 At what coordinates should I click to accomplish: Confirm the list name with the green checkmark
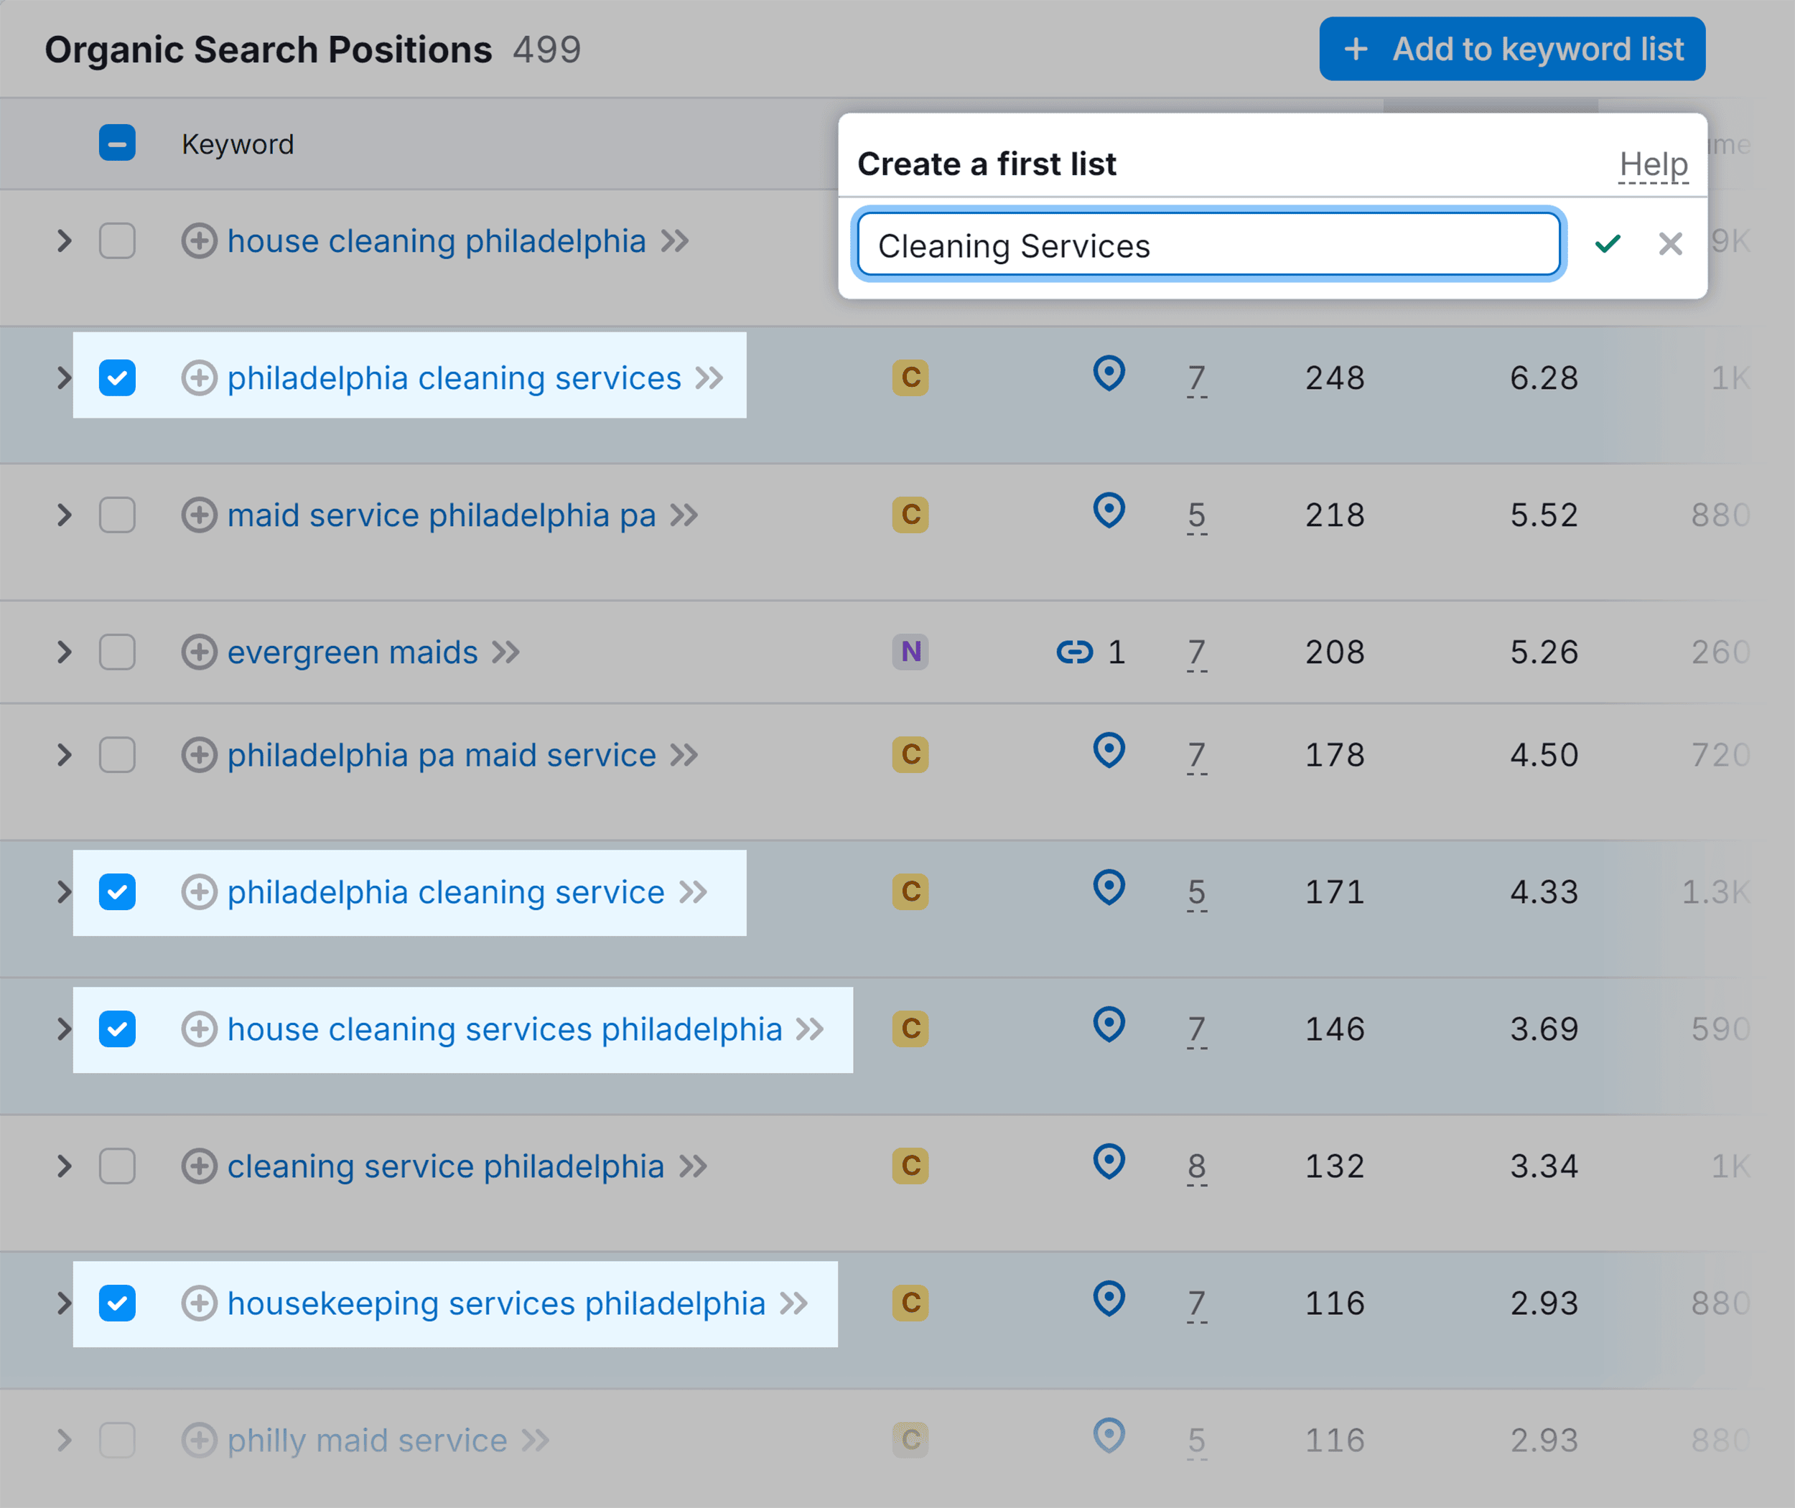tap(1608, 245)
